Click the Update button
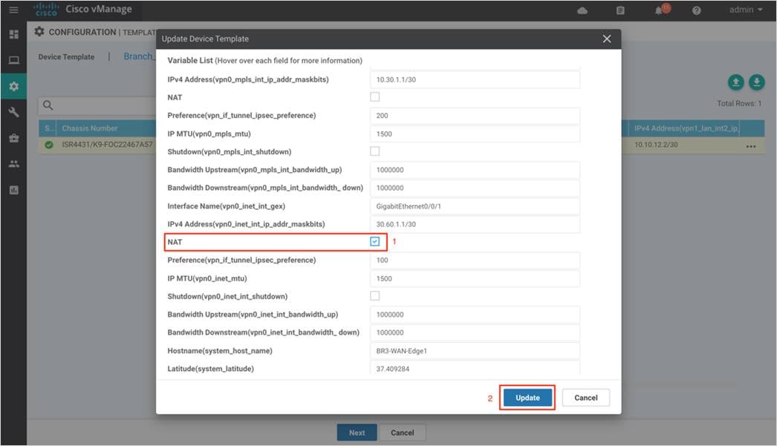Image resolution: width=777 pixels, height=446 pixels. coord(527,398)
